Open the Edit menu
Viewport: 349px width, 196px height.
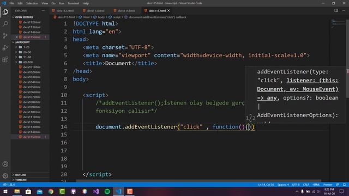click(x=20, y=3)
